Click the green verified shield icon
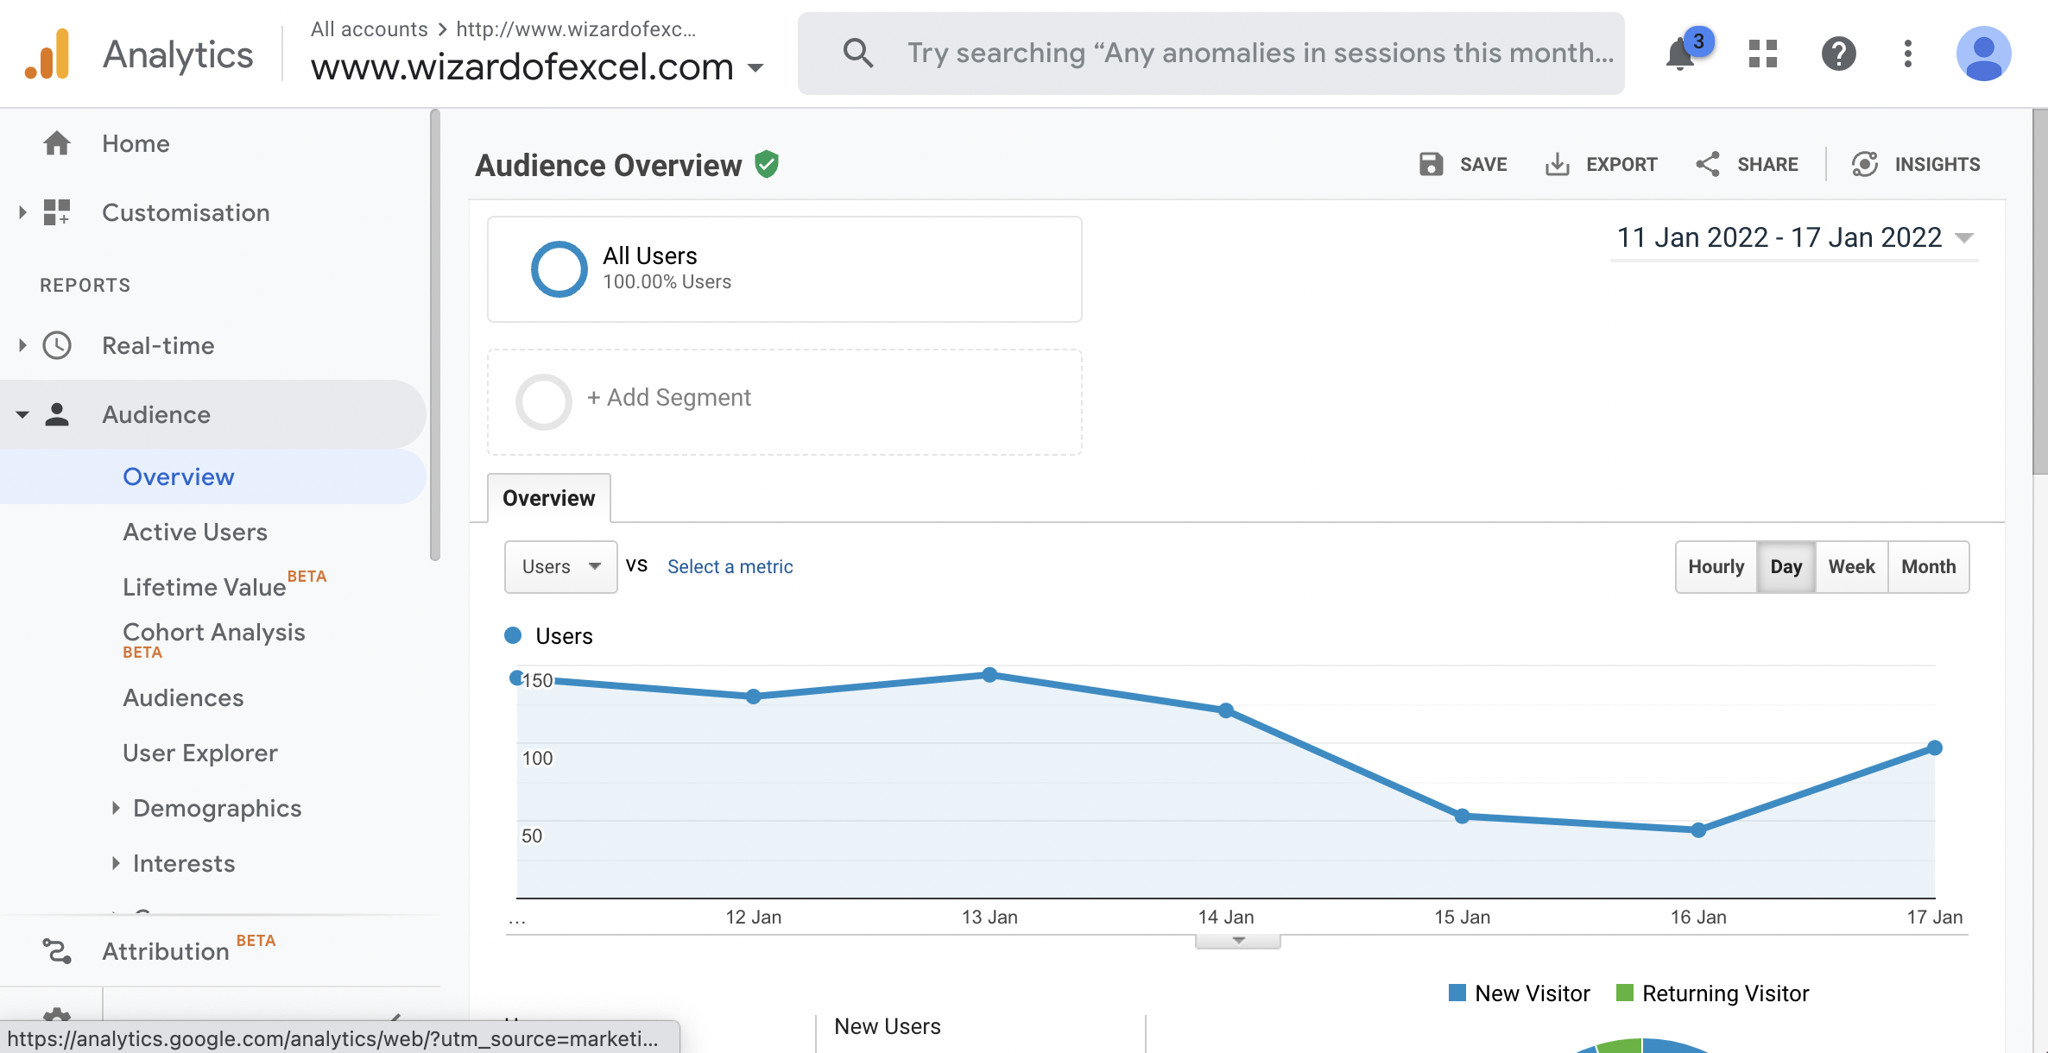Image resolution: width=2048 pixels, height=1053 pixels. [x=767, y=164]
